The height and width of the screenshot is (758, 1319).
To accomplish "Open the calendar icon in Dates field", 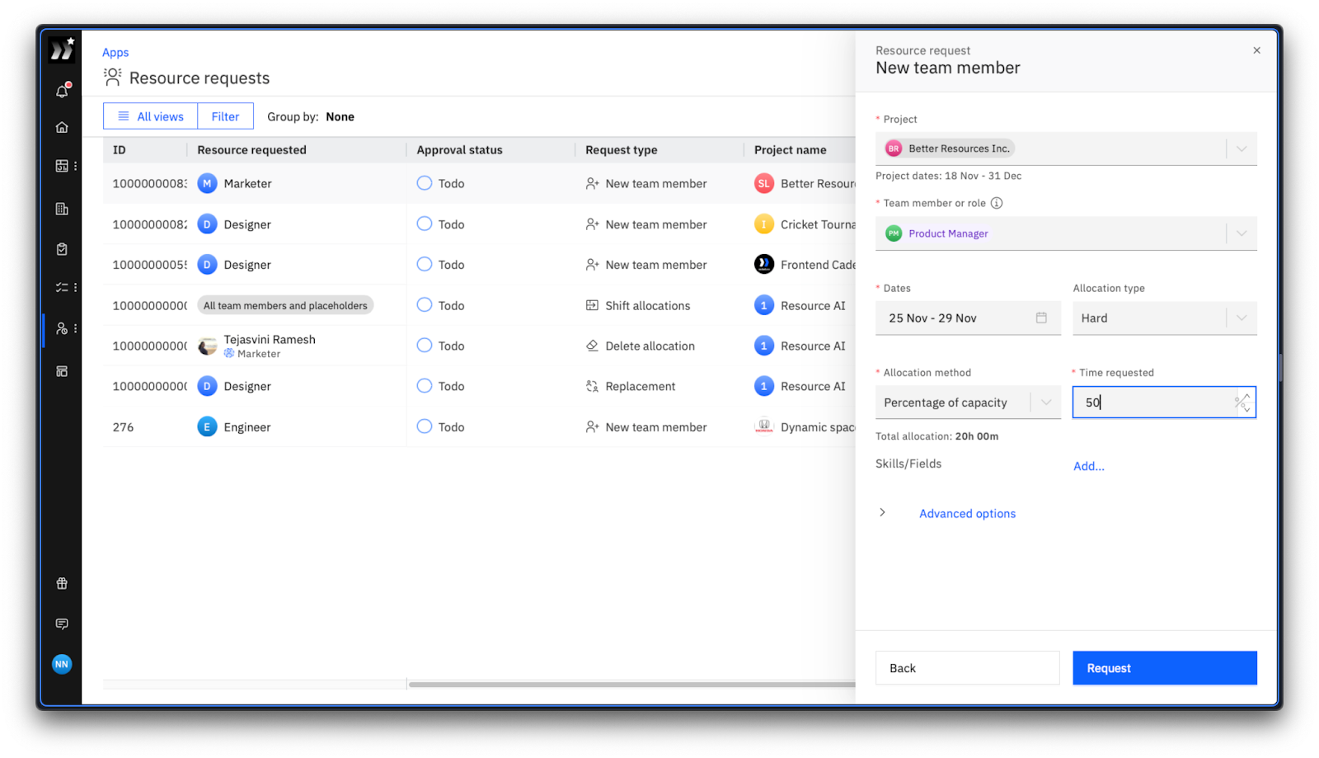I will [x=1041, y=318].
